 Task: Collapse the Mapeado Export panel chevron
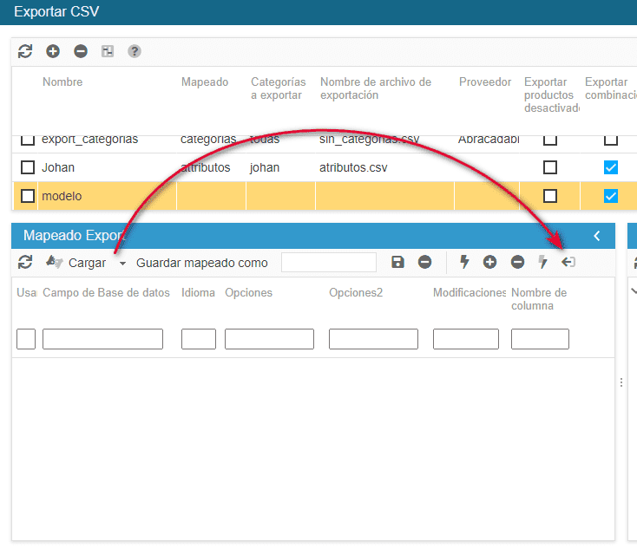tap(597, 236)
